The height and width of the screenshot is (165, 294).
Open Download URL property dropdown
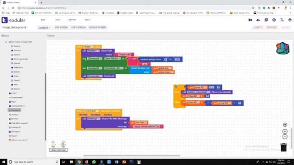[114, 68]
